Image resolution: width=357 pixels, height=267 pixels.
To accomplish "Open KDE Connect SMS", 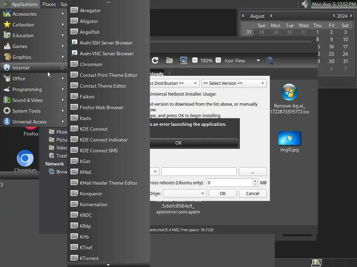I will (x=108, y=151).
